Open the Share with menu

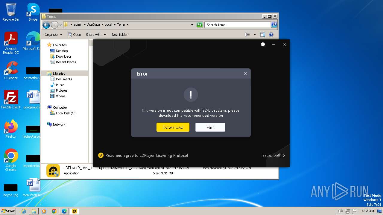[96, 35]
